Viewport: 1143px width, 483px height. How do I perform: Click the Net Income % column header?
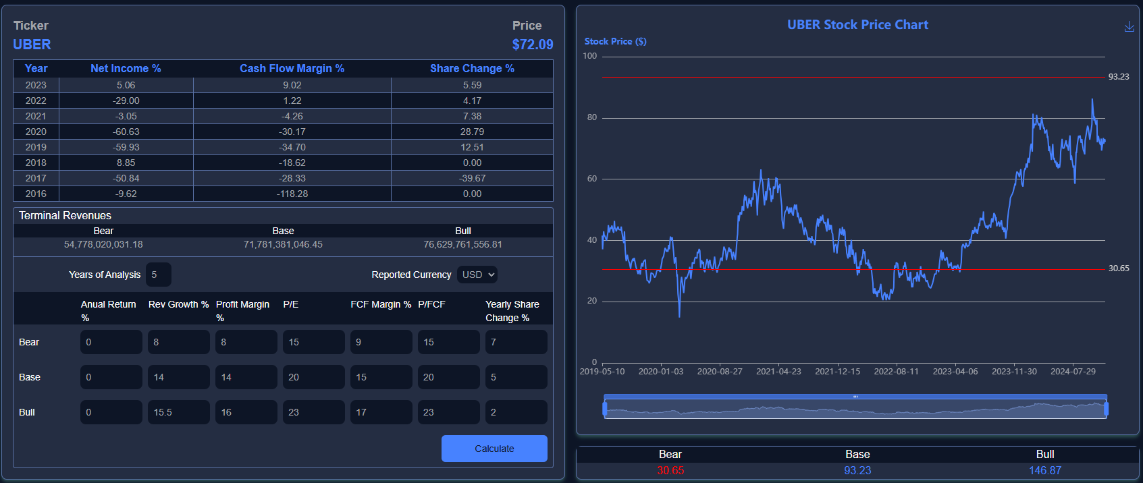(126, 69)
